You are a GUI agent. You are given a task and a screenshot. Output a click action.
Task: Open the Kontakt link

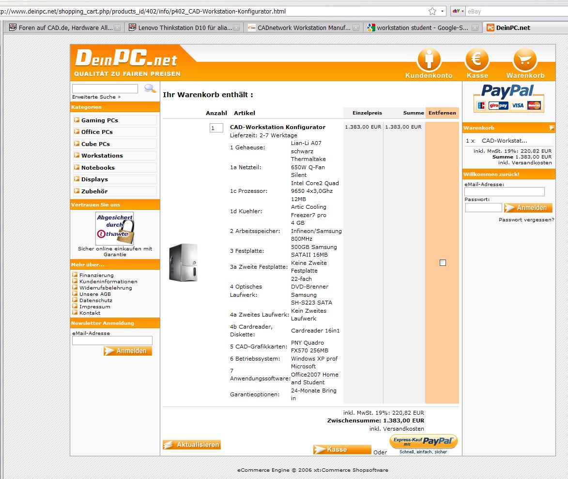[x=90, y=313]
